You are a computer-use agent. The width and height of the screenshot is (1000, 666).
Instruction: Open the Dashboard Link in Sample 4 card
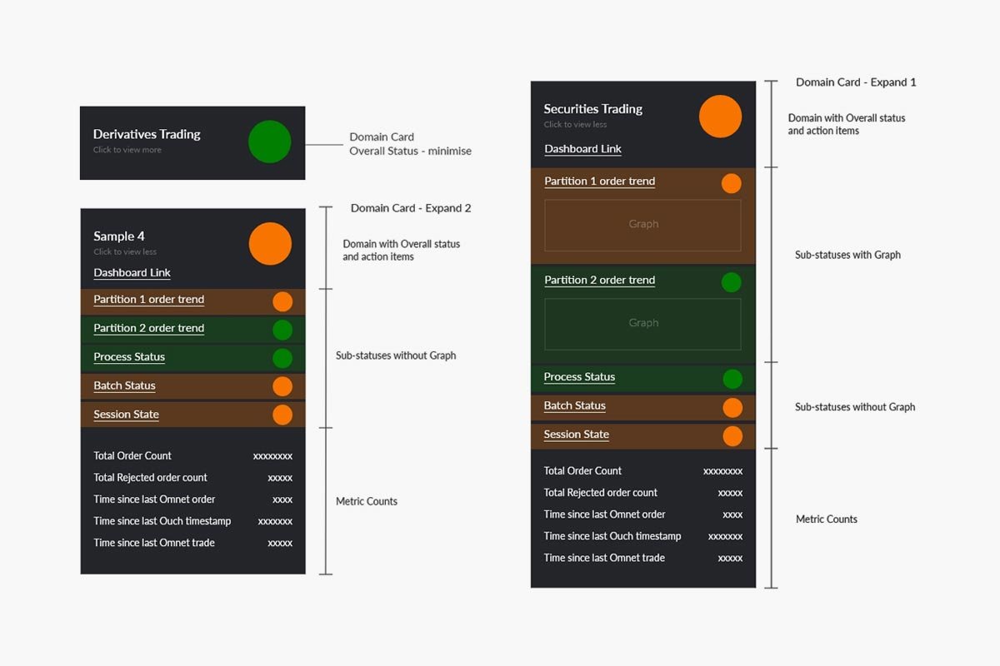point(132,273)
